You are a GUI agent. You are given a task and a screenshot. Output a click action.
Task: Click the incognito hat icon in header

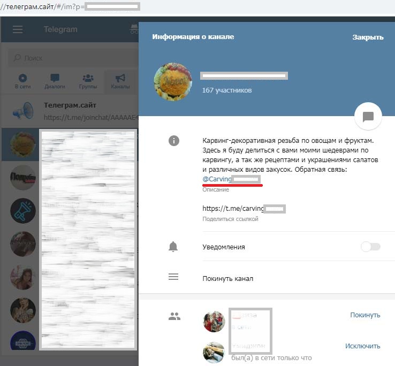[x=134, y=29]
